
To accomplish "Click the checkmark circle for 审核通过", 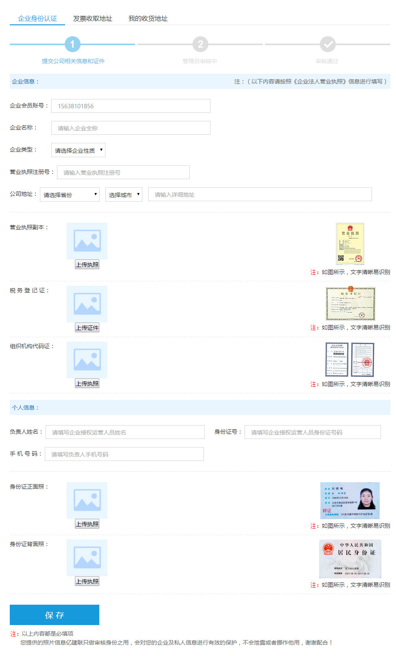I will coord(327,44).
